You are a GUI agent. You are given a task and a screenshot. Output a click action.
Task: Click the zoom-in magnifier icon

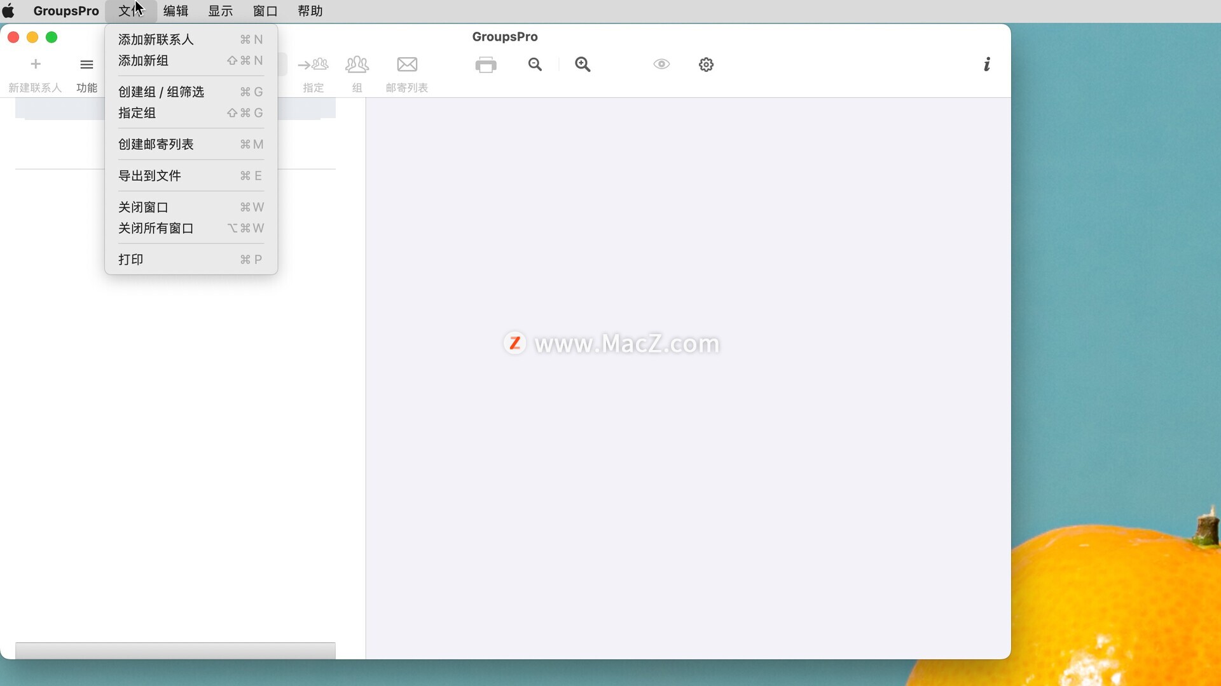(583, 64)
